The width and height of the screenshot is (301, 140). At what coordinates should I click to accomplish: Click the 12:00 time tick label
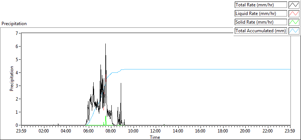156,131
